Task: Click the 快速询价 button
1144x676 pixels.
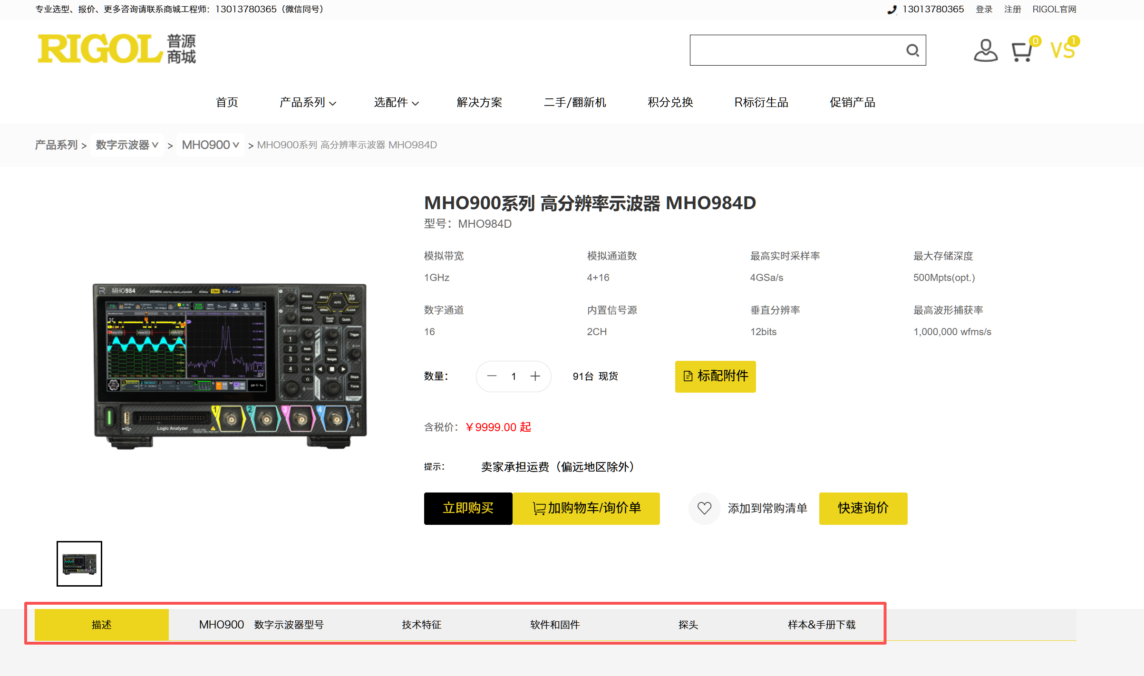Action: [x=863, y=508]
